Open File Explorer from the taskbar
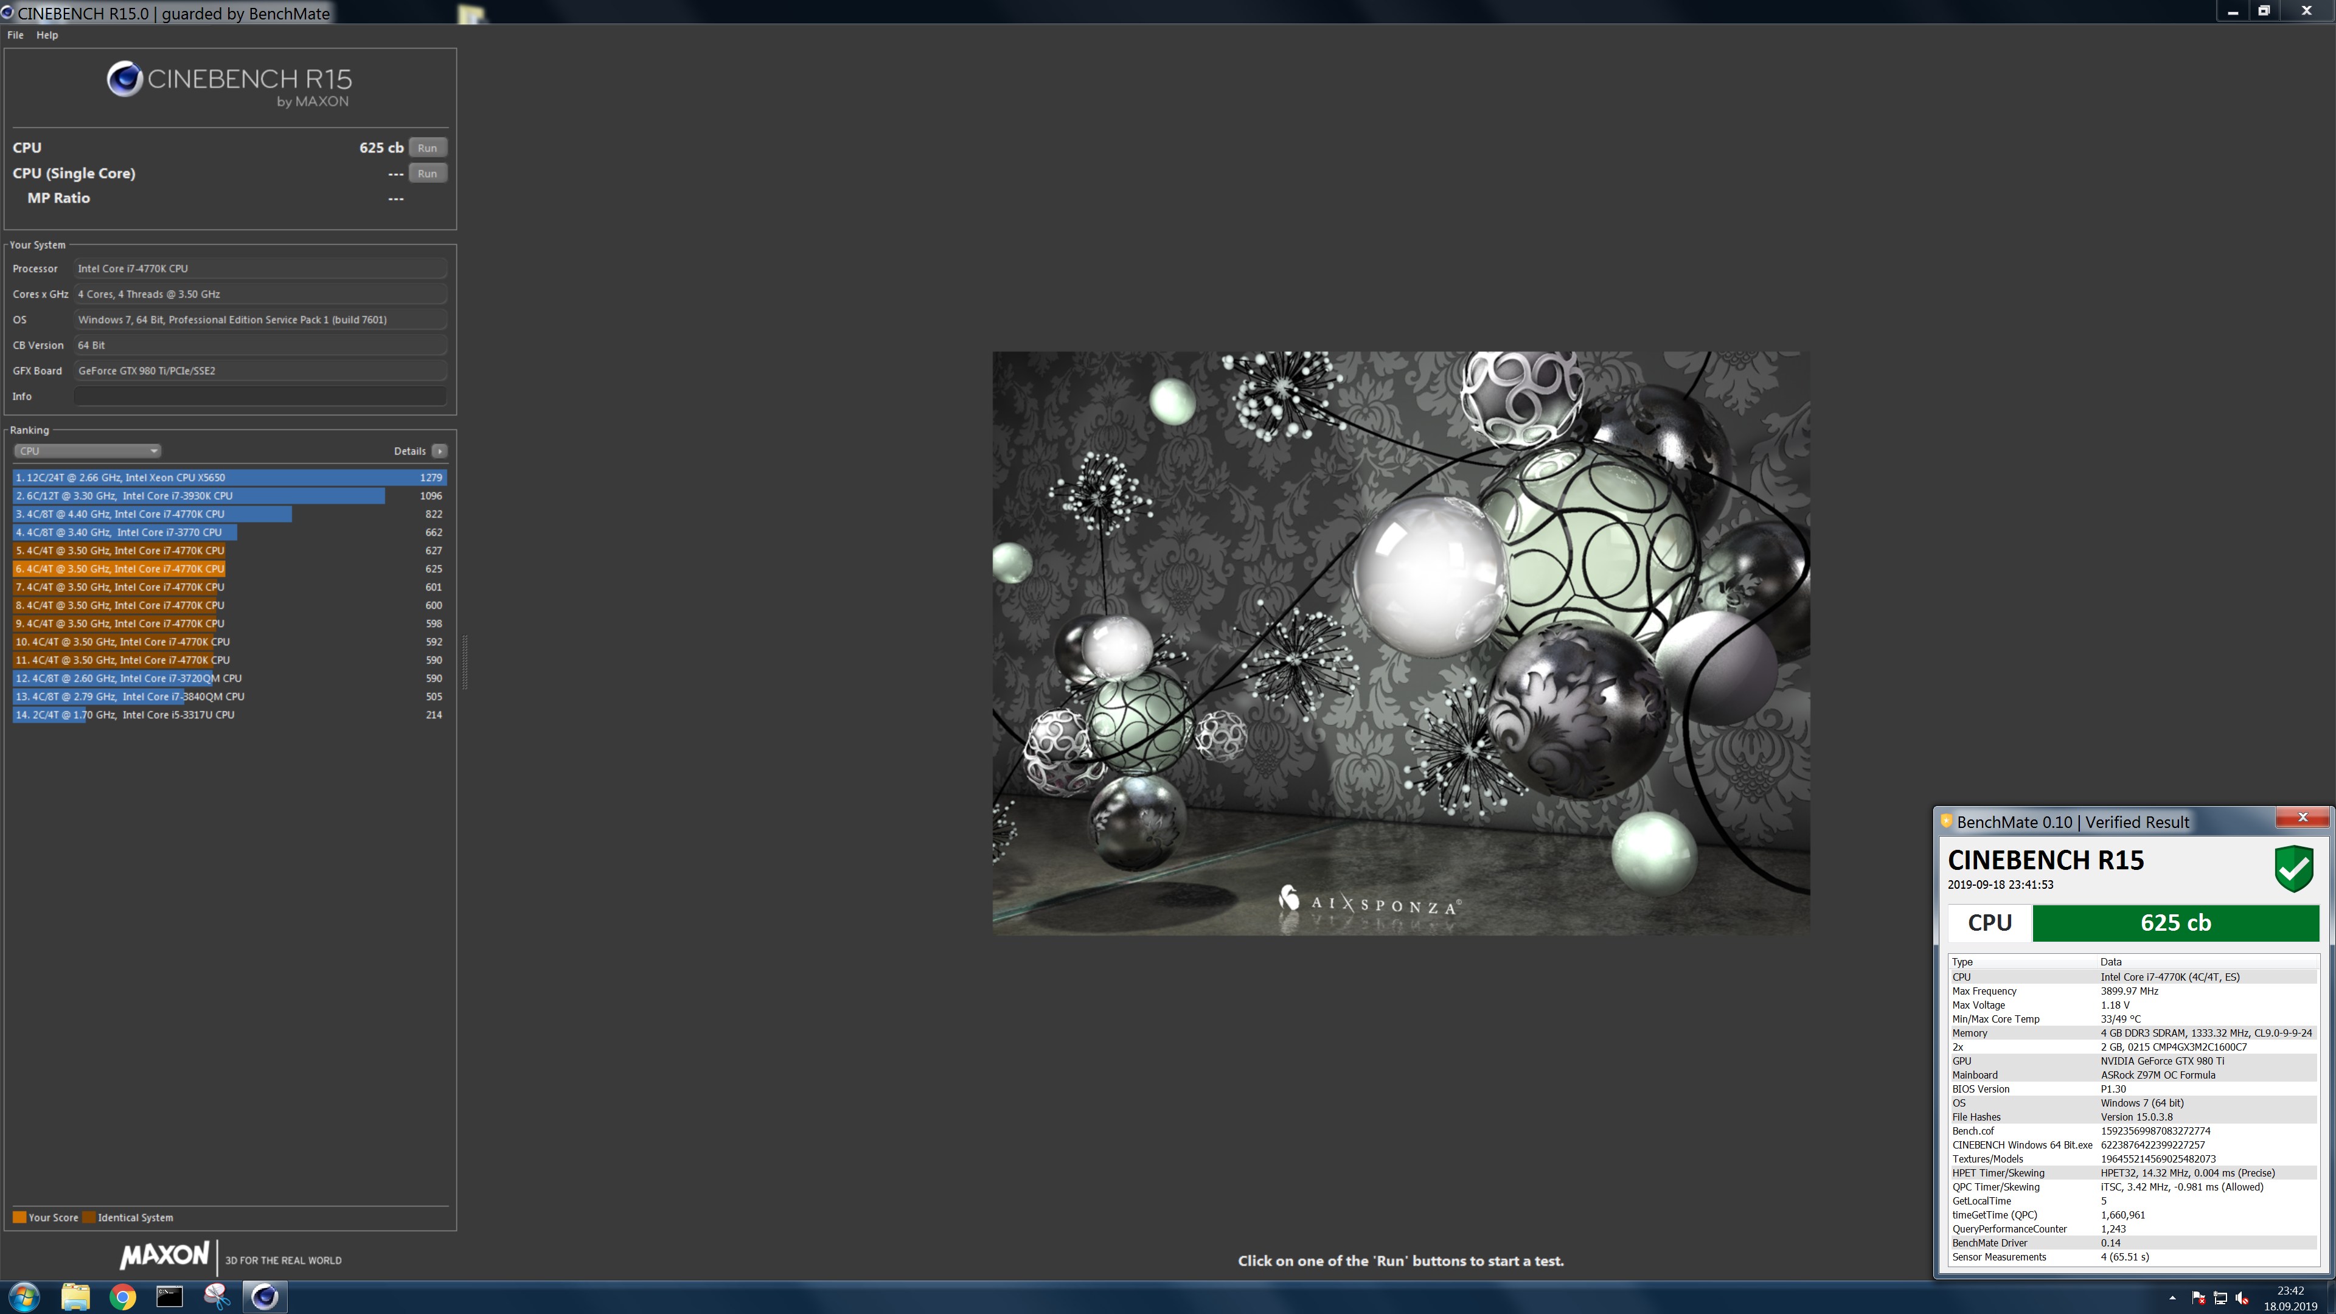 pos(75,1297)
